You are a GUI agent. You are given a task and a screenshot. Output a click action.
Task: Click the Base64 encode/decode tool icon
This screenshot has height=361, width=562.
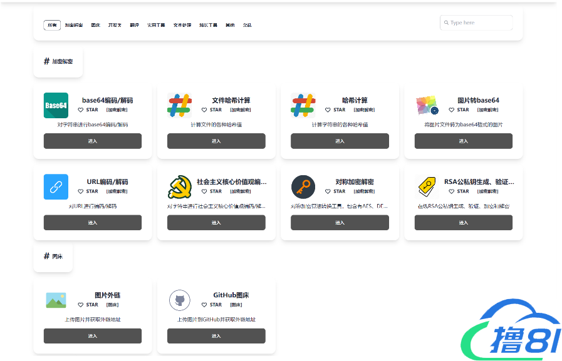pos(56,105)
